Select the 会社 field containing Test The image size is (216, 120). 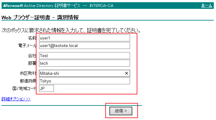[x=84, y=56]
